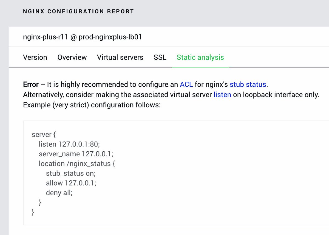This screenshot has height=235, width=329.
Task: Click the 'server {' code line
Action: [44, 135]
